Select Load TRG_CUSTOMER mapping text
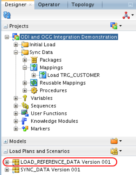 point(73,75)
